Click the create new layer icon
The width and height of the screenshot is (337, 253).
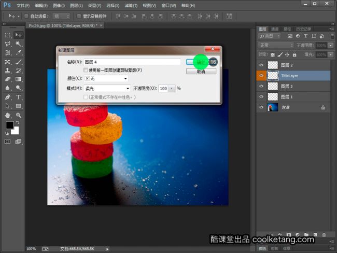[315, 234]
